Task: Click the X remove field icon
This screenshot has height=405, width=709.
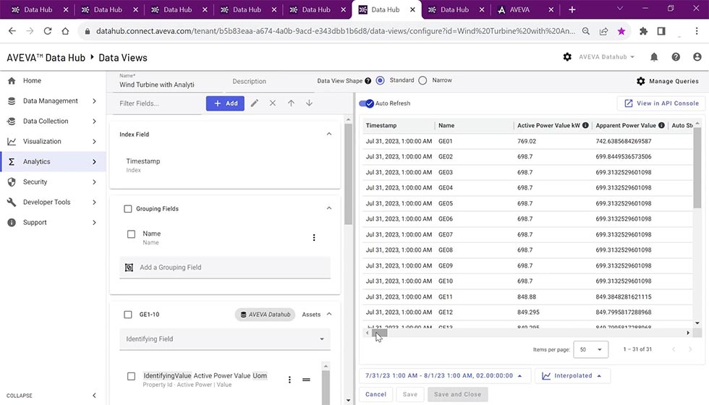Action: (273, 103)
